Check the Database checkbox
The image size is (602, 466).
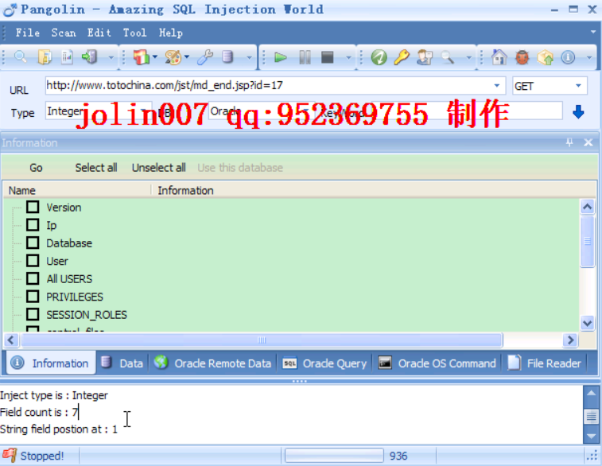pos(33,243)
